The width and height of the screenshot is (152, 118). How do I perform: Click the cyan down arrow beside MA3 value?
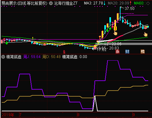(x=105, y=3)
